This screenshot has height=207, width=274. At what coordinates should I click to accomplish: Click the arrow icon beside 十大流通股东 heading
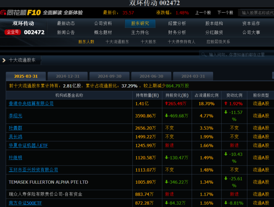click(4, 60)
